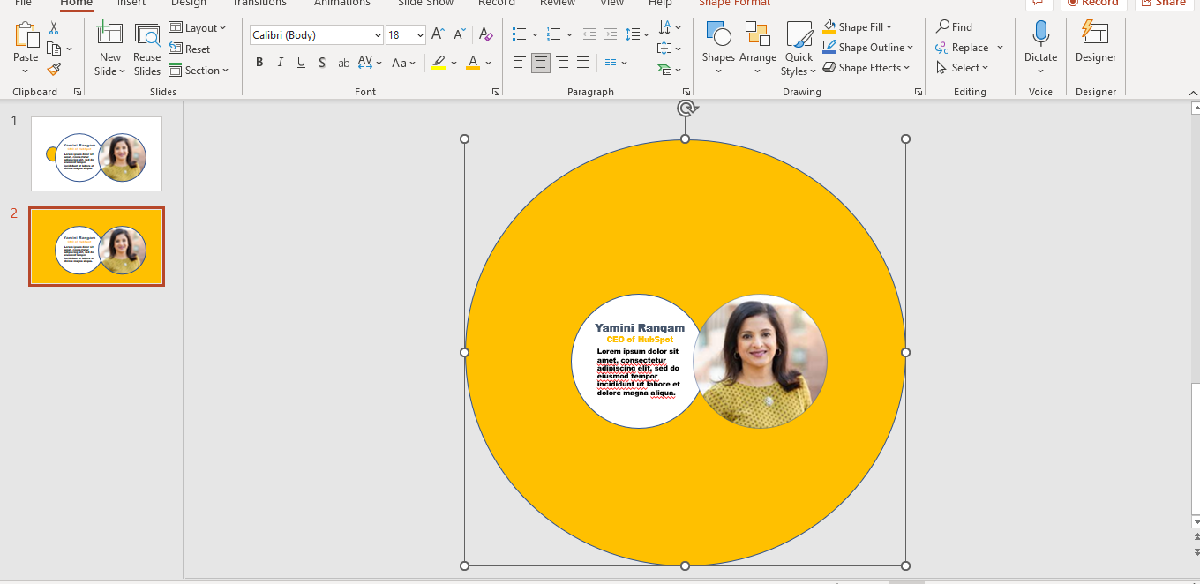Align text left

(520, 63)
